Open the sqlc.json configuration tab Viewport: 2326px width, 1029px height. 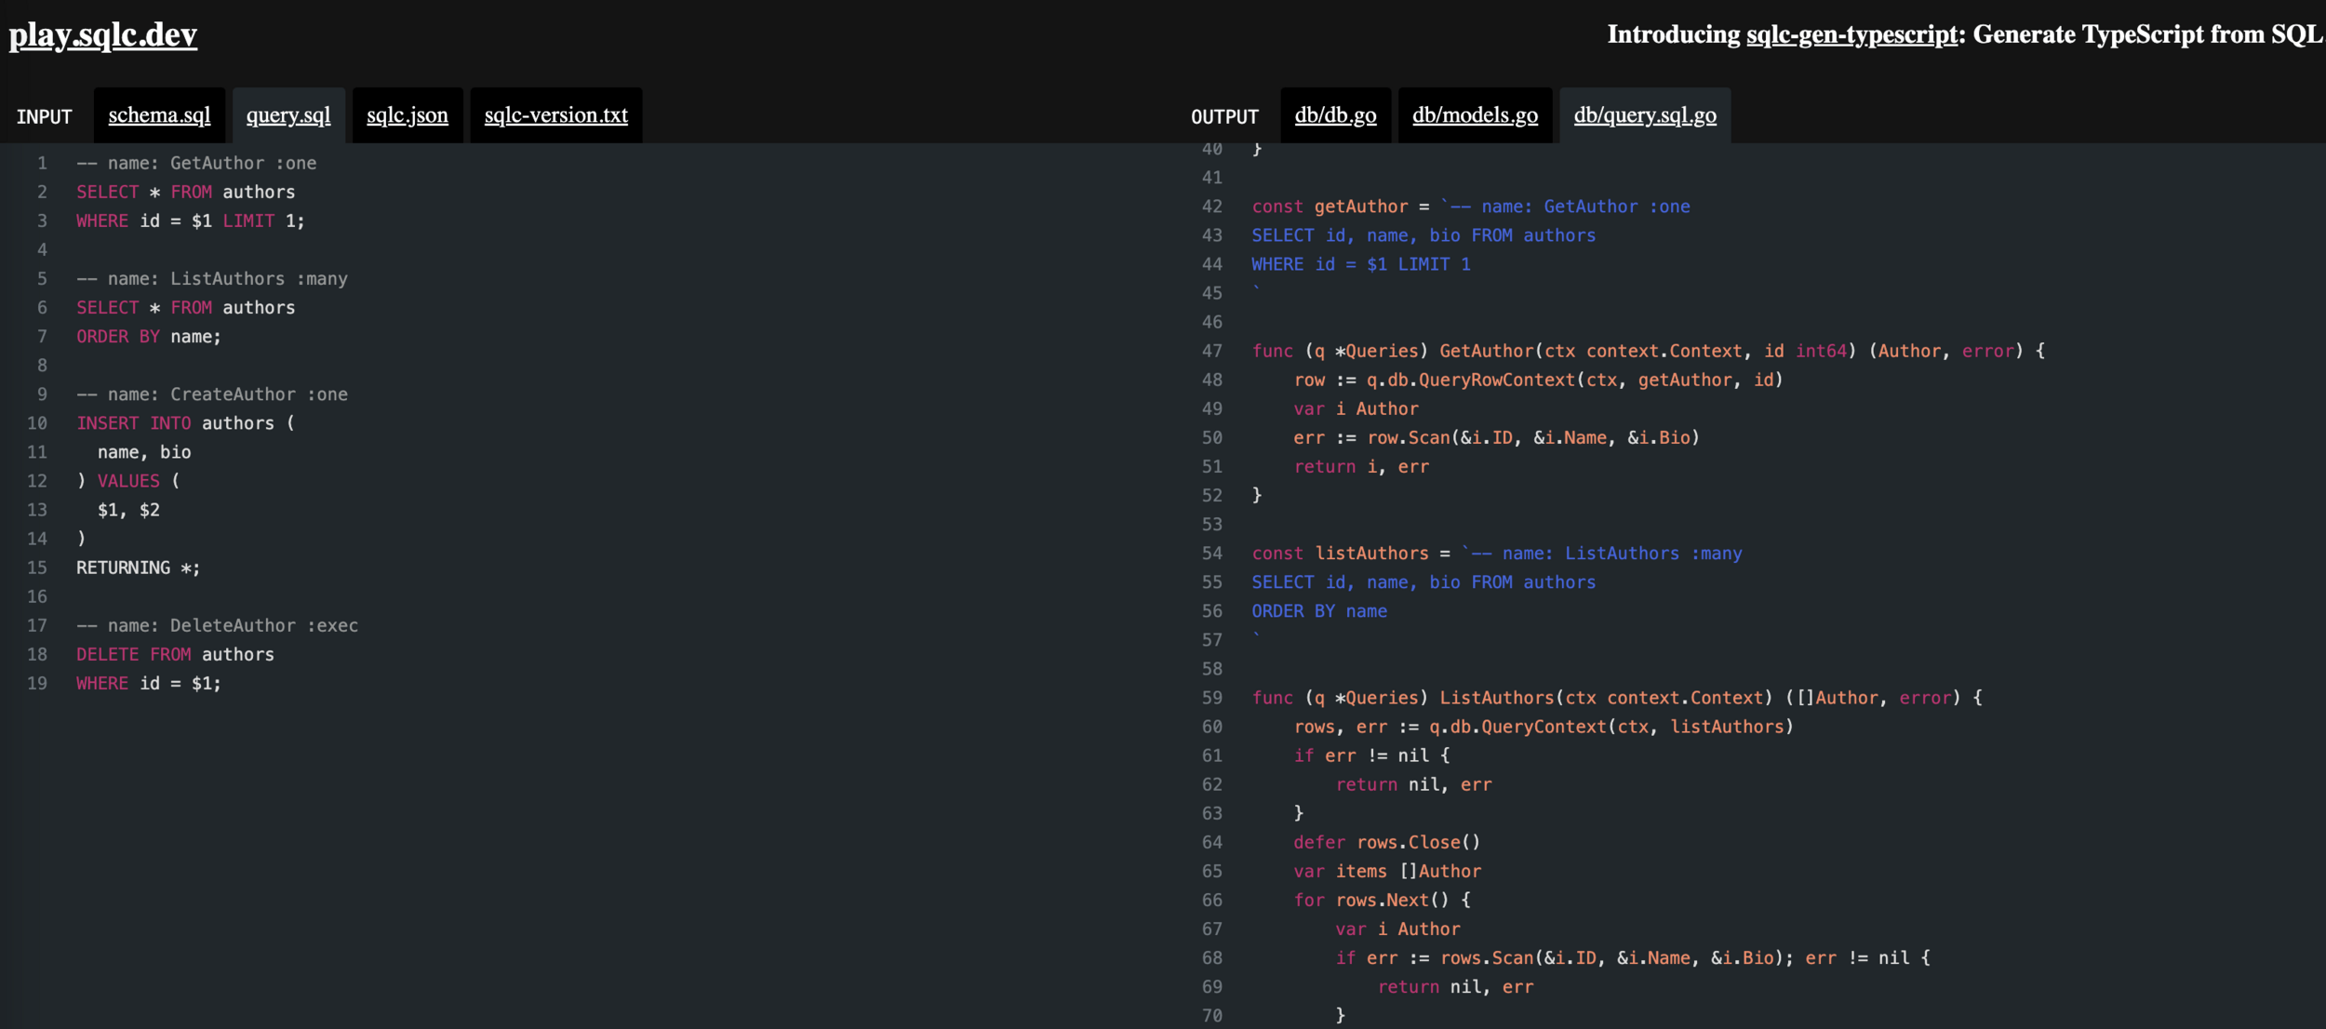[x=407, y=115]
